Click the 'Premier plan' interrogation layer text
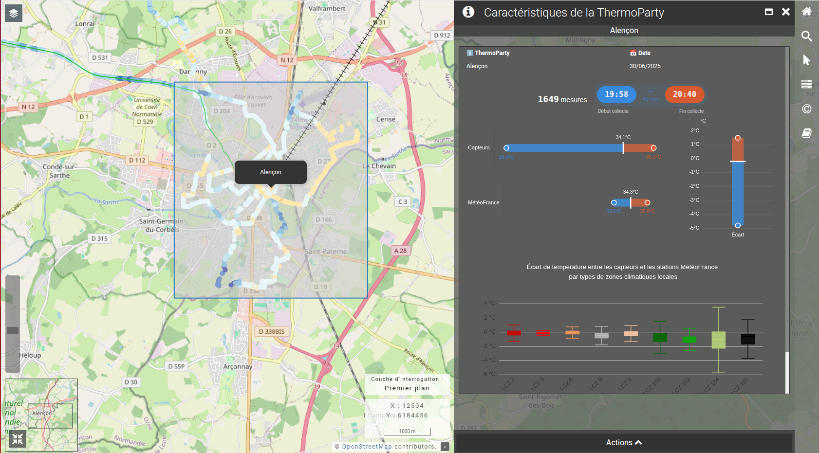Screen dimensions: 819x453 click(407, 388)
